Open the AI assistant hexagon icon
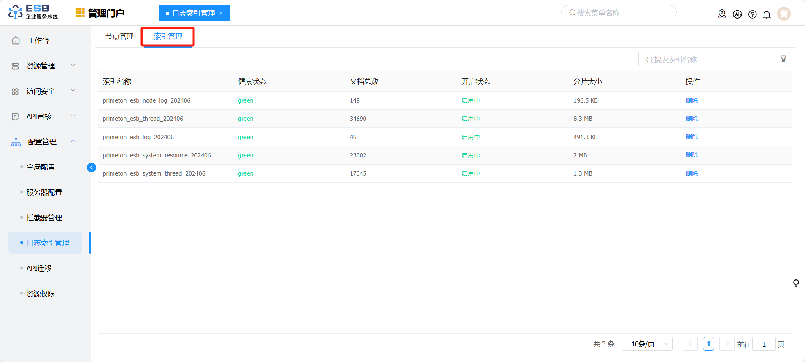 [x=737, y=14]
